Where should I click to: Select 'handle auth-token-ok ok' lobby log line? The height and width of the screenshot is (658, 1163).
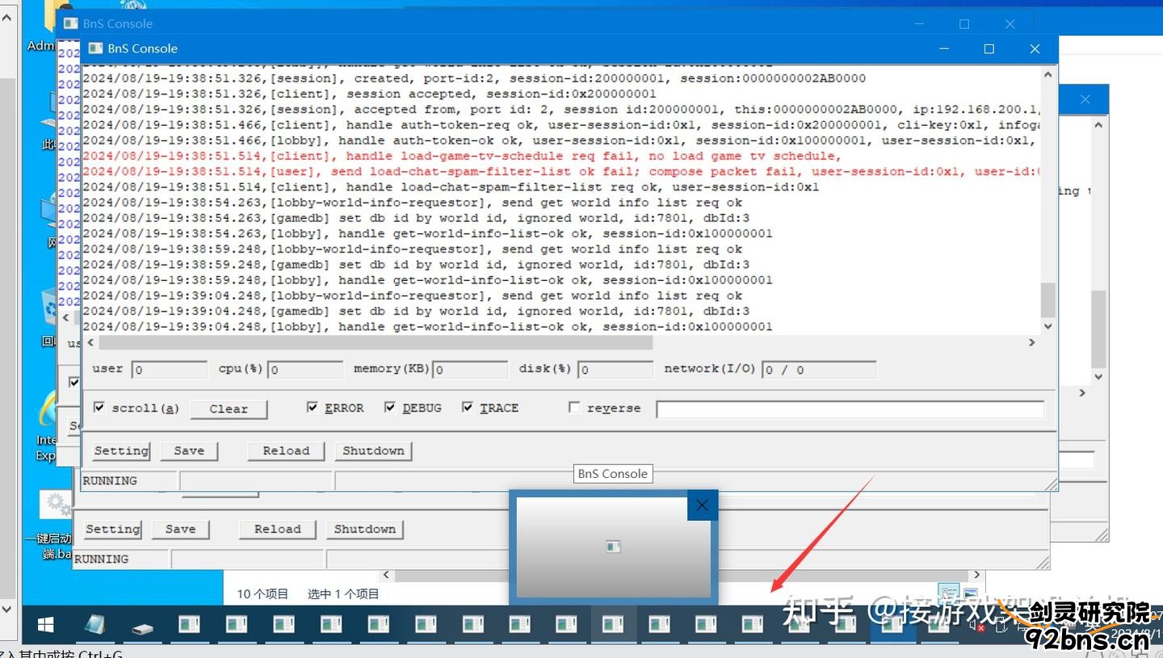(x=561, y=140)
